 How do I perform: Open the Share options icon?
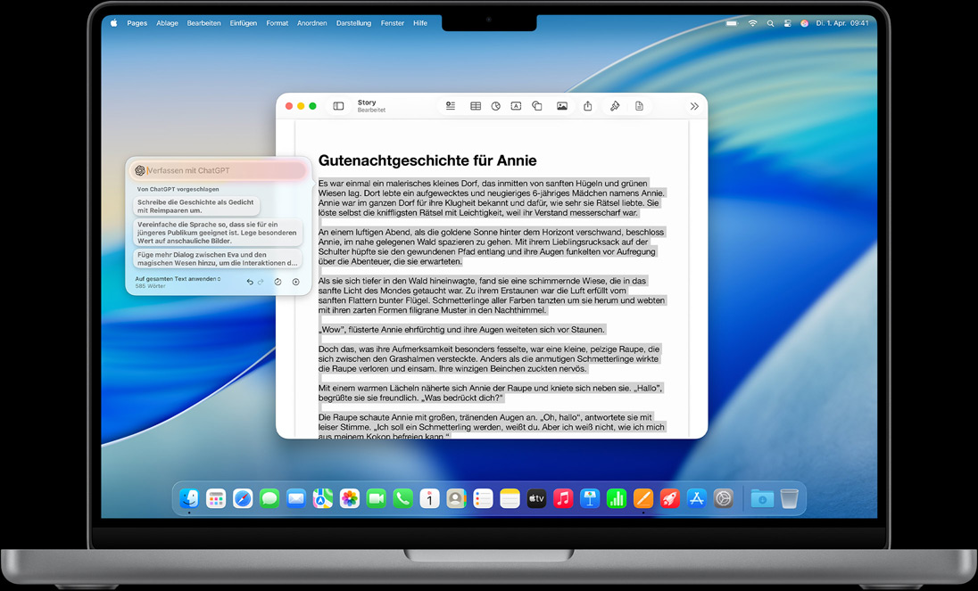pos(587,105)
